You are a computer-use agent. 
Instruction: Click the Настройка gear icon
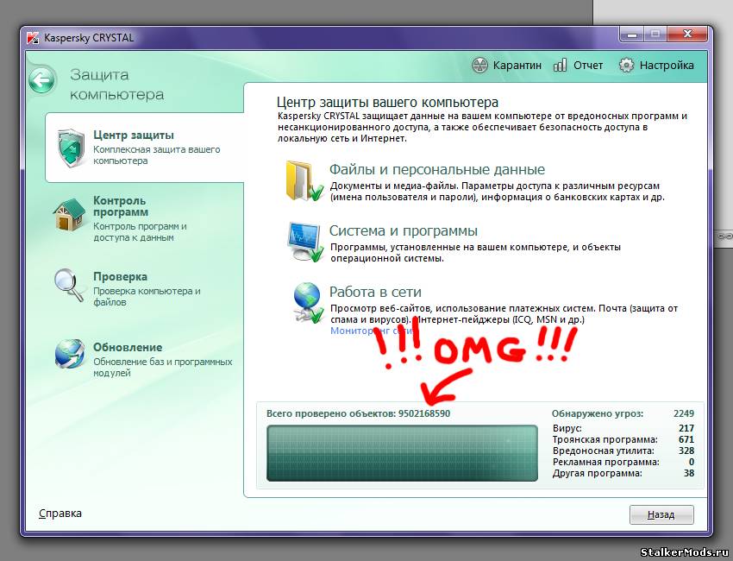(626, 65)
